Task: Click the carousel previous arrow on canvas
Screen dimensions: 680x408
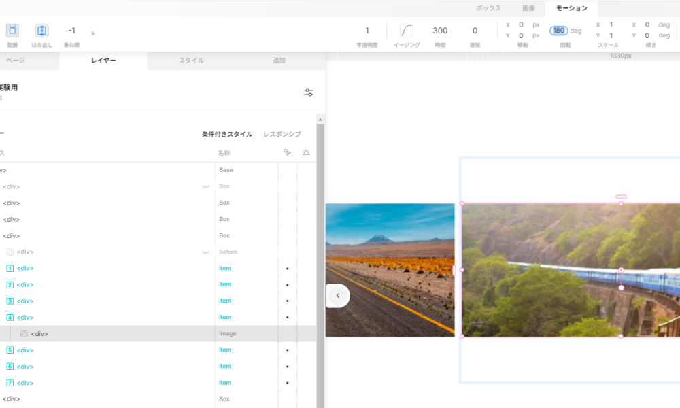Action: tap(338, 296)
